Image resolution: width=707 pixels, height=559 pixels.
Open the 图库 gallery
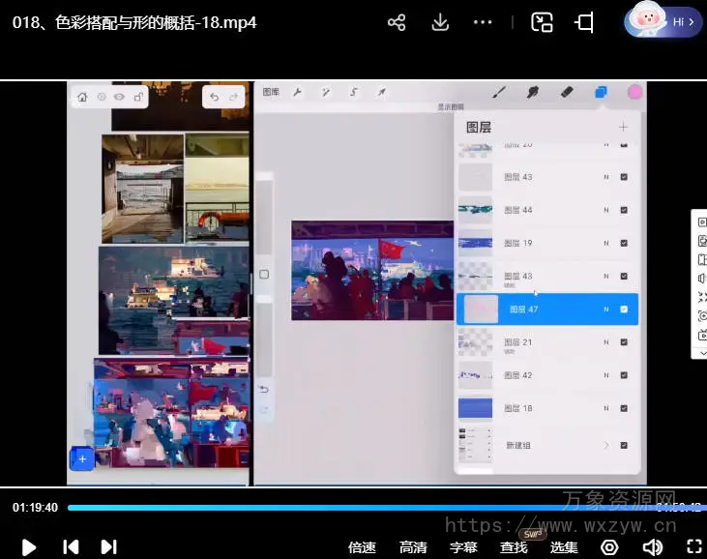click(271, 92)
